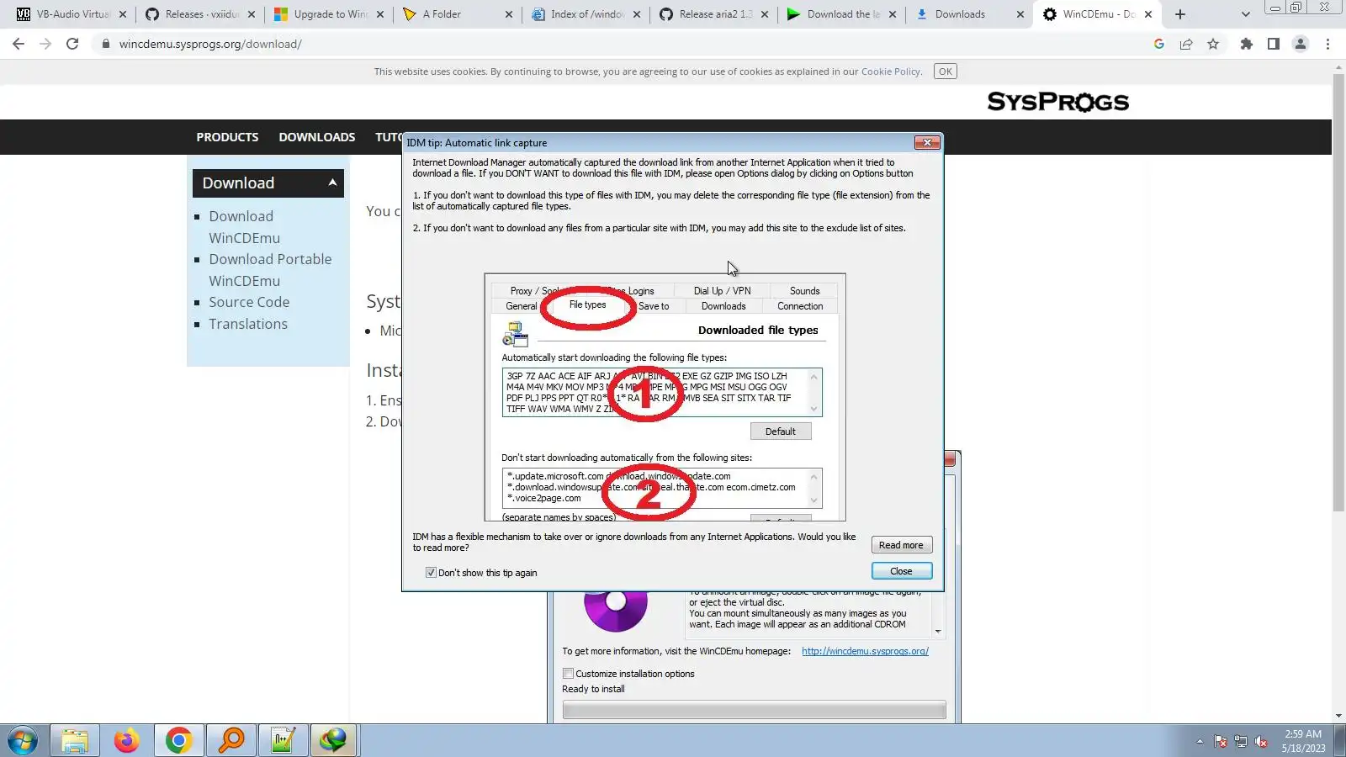Switch to the Index of /windows tab

[x=586, y=14]
